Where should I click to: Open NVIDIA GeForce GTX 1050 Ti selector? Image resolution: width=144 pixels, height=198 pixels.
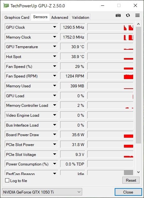(42, 192)
